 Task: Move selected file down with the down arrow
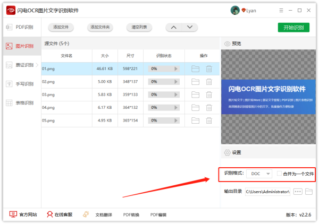[x=189, y=27]
